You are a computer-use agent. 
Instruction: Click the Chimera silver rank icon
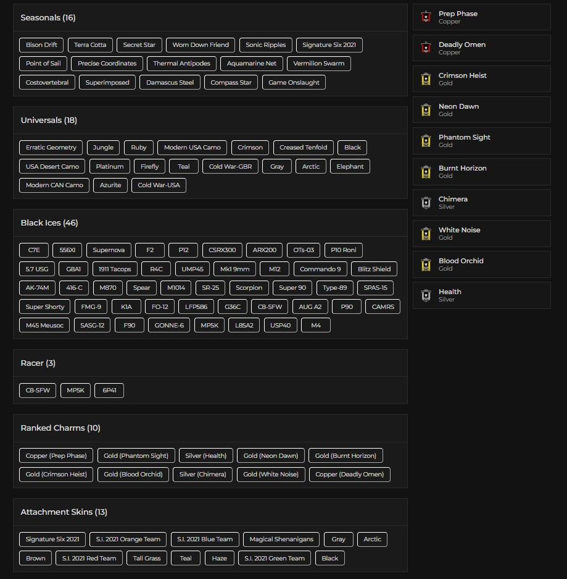[x=426, y=203]
